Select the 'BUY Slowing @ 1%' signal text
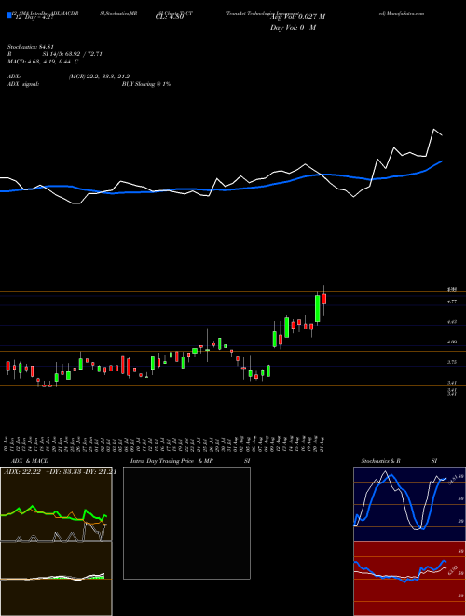Screen dimensions: 466x616 (x=146, y=84)
